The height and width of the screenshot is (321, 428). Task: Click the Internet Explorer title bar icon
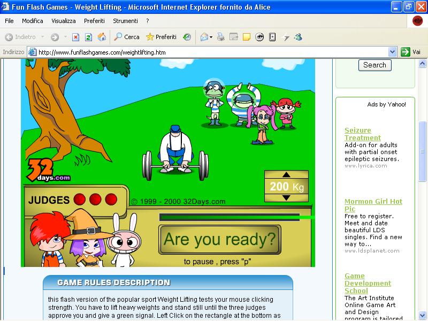point(5,6)
